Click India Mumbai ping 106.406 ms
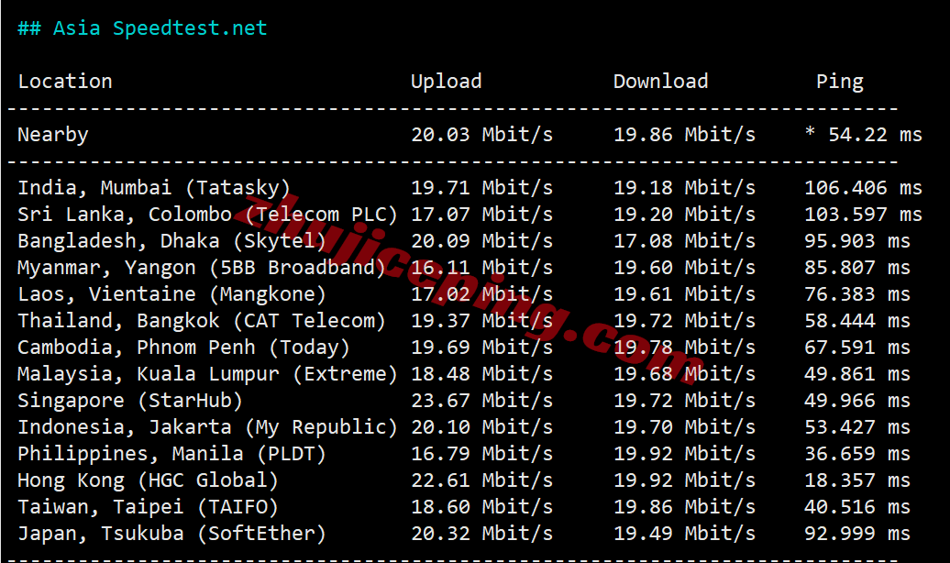This screenshot has width=950, height=563. [863, 188]
